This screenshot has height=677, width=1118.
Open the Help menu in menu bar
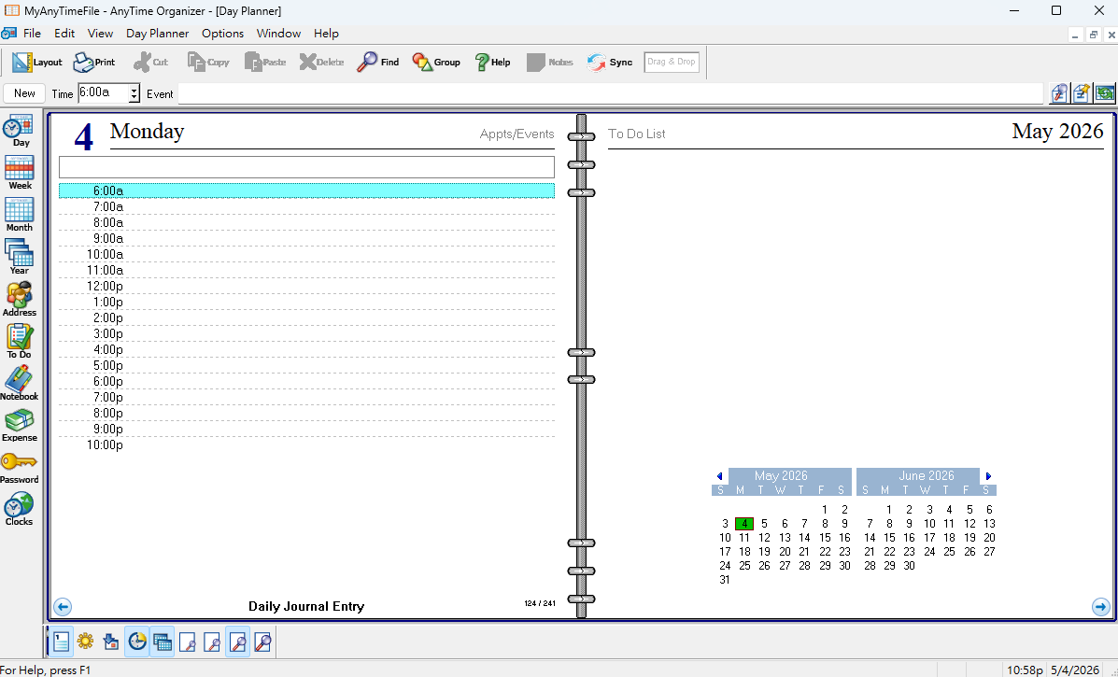[326, 34]
